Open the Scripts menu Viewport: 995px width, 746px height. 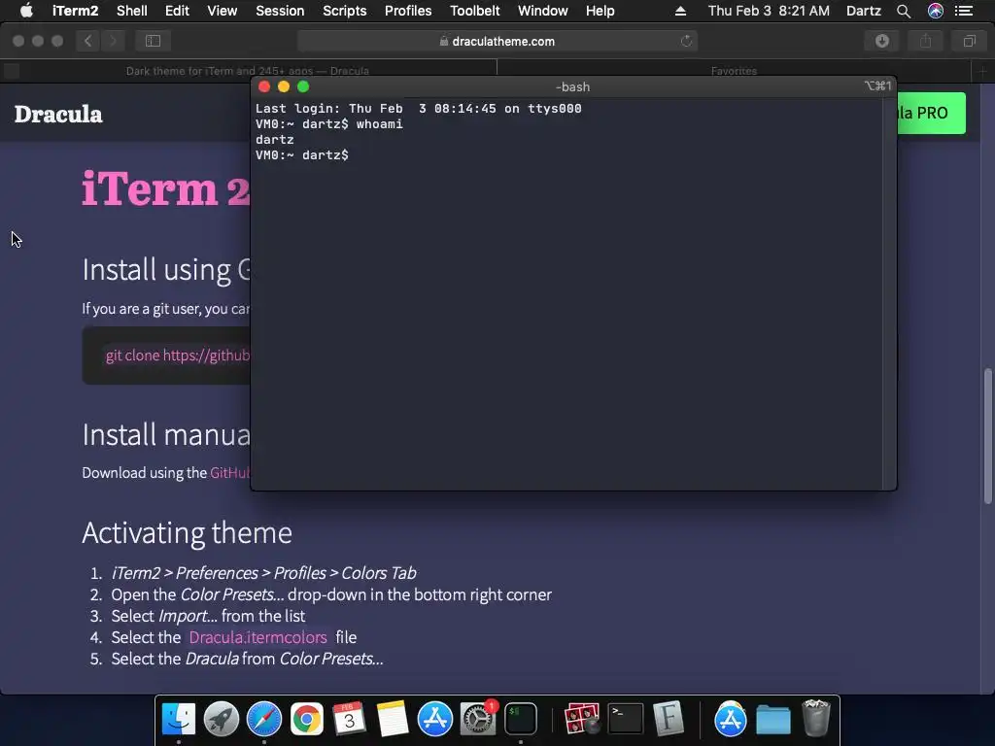345,11
